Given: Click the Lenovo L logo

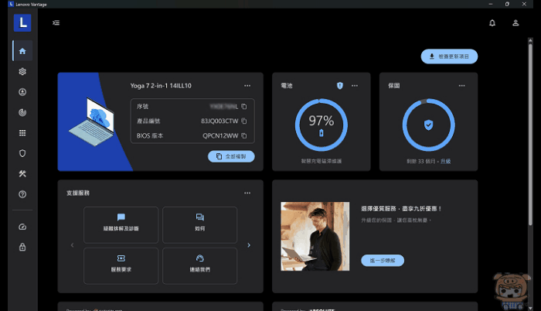Looking at the screenshot, I should 22,22.
